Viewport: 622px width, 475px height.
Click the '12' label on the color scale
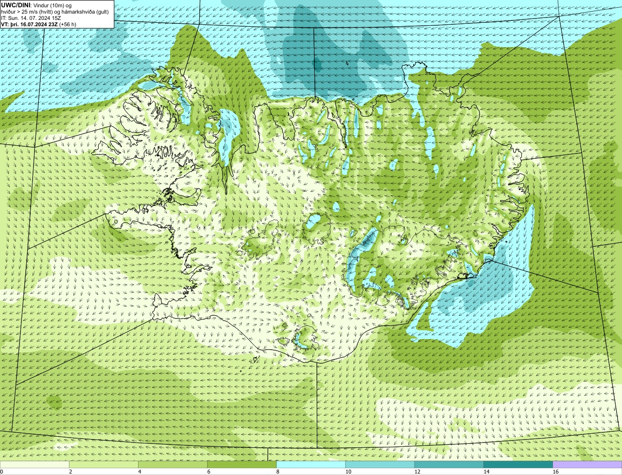417,472
